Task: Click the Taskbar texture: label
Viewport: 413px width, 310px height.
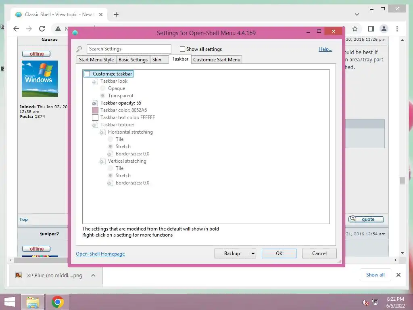Action: pyautogui.click(x=117, y=125)
